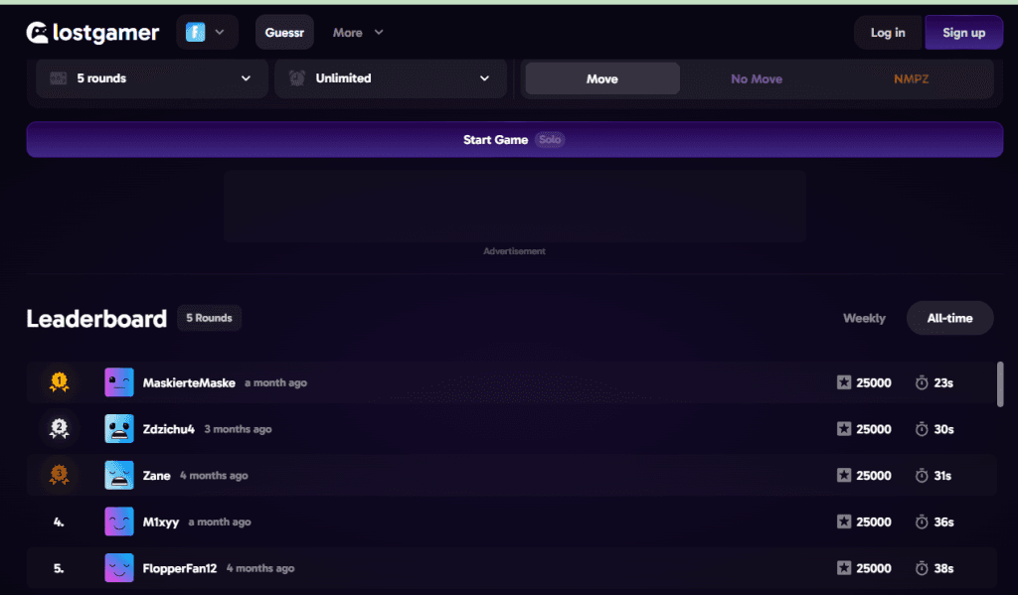1018x595 pixels.
Task: Click the silver second-place medal icon
Action: [59, 428]
